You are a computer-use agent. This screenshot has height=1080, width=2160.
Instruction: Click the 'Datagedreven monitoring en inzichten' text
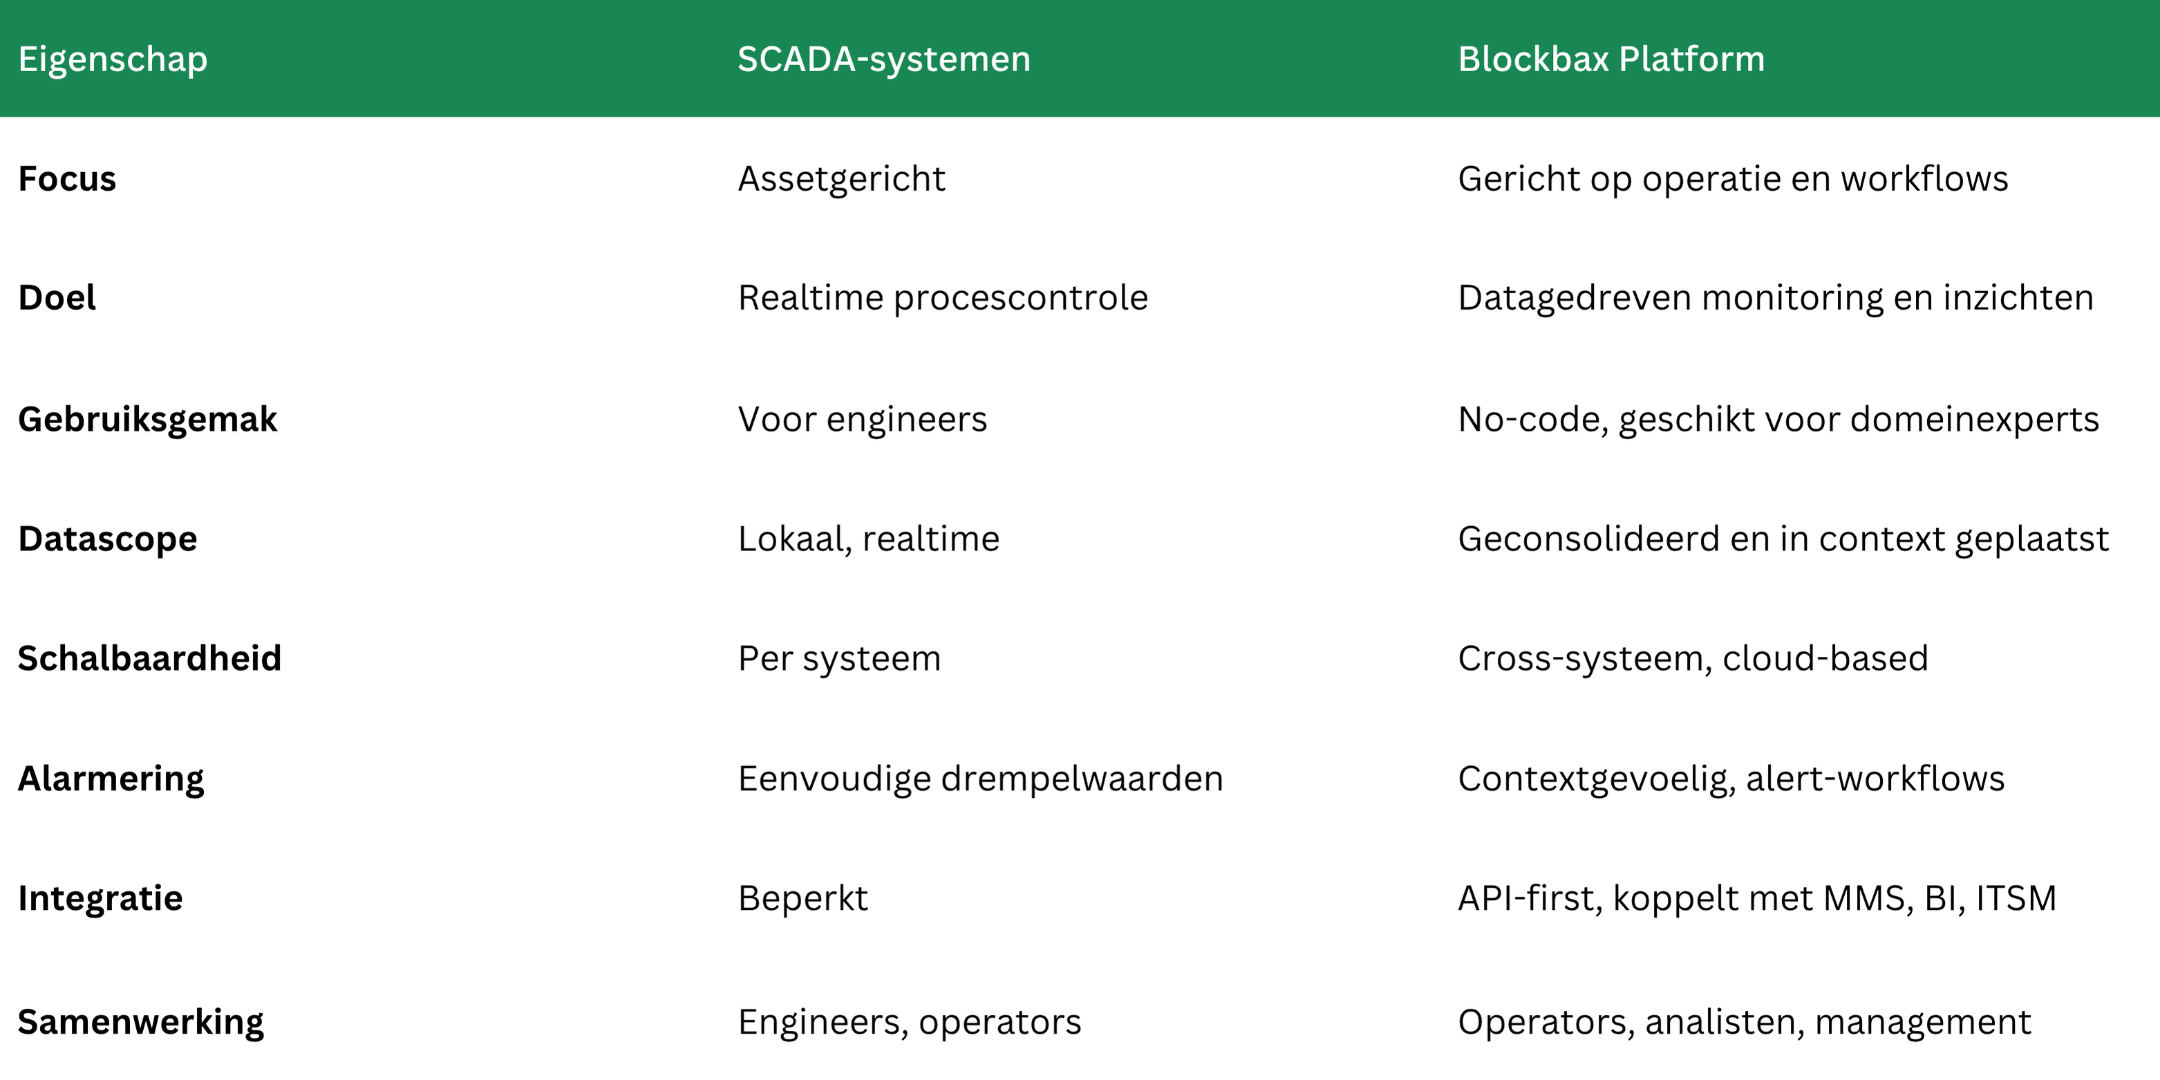1775,298
